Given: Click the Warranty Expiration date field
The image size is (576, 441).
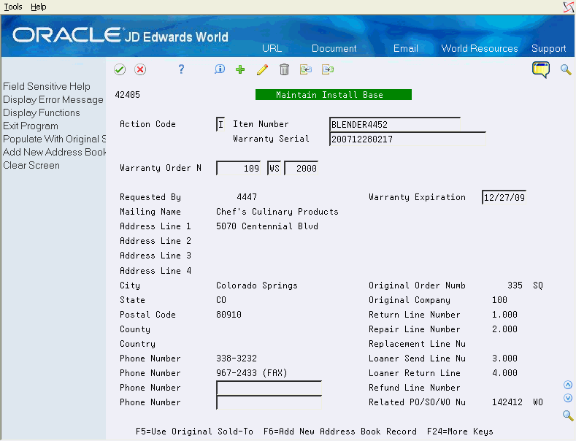Looking at the screenshot, I should 504,197.
